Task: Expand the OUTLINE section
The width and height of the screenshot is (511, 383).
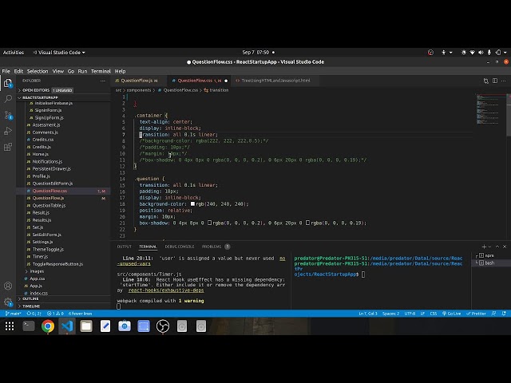Action: point(63,299)
